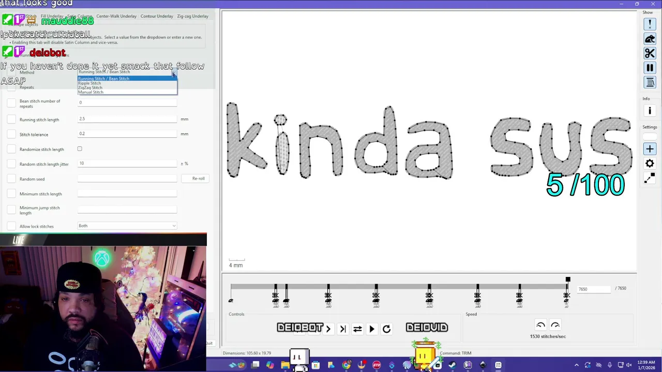The width and height of the screenshot is (662, 372).
Task: Switch to the Satin Column tab
Action: tap(80, 16)
